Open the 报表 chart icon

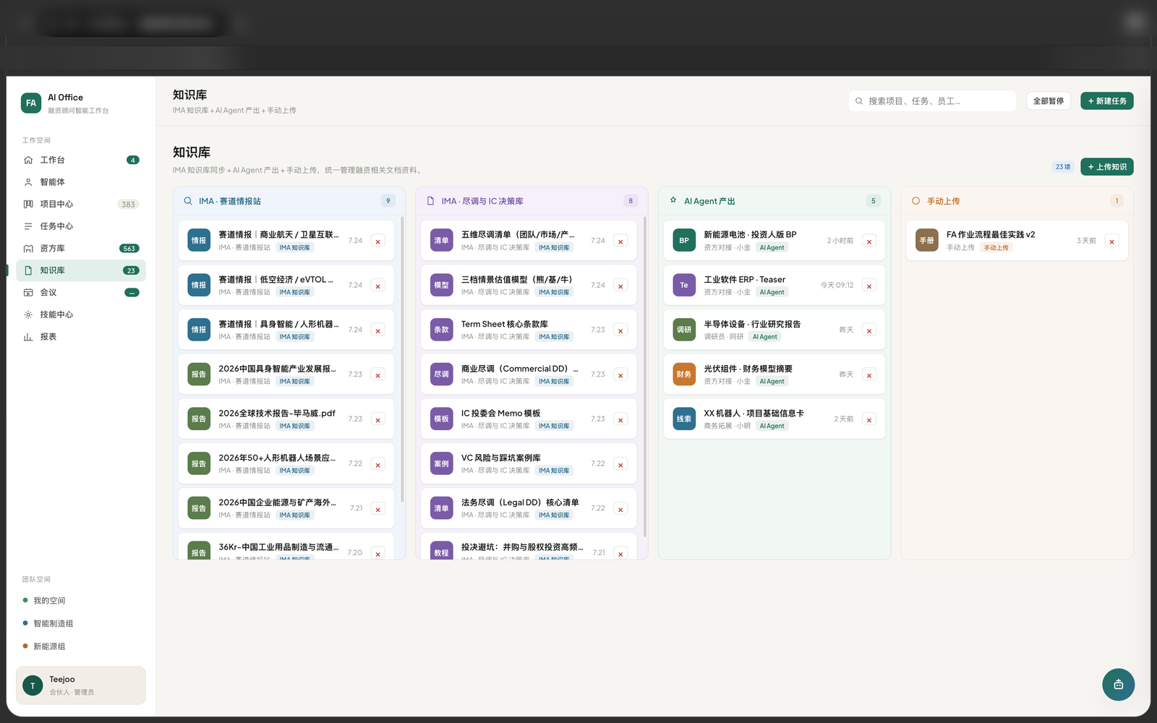28,337
